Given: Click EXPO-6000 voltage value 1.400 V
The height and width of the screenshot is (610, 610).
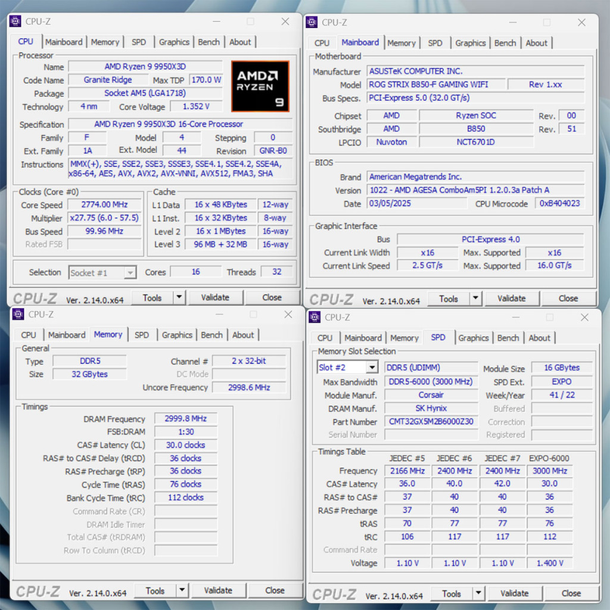Looking at the screenshot, I should pos(550,563).
